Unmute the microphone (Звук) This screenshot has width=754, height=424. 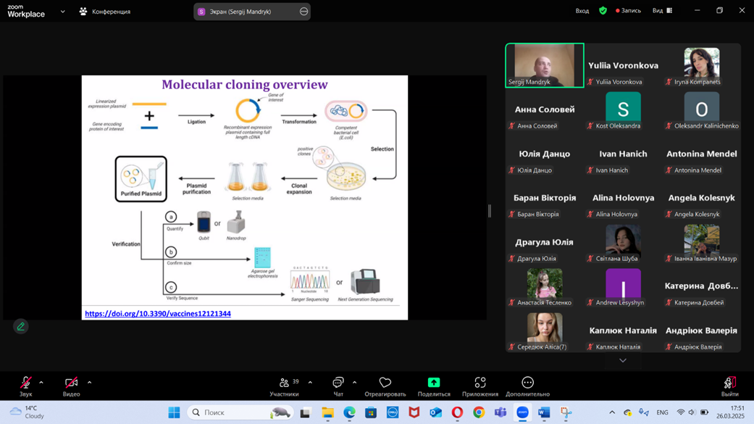[x=25, y=386]
